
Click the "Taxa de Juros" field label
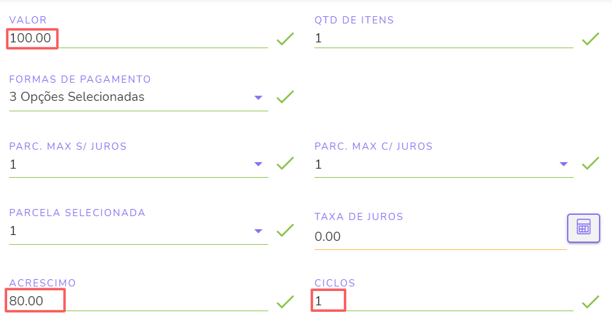click(x=359, y=217)
